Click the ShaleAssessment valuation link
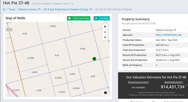This screenshot has width=188, height=102. click(x=138, y=82)
